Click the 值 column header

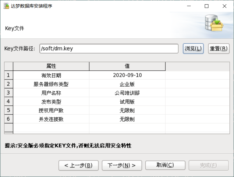(x=127, y=66)
